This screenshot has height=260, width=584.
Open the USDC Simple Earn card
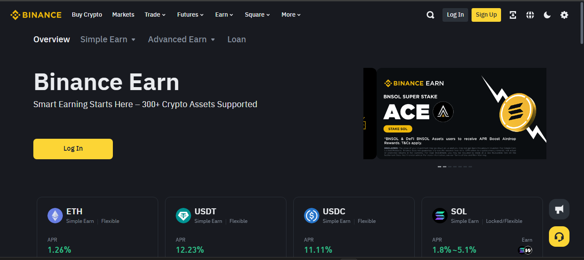click(x=354, y=228)
